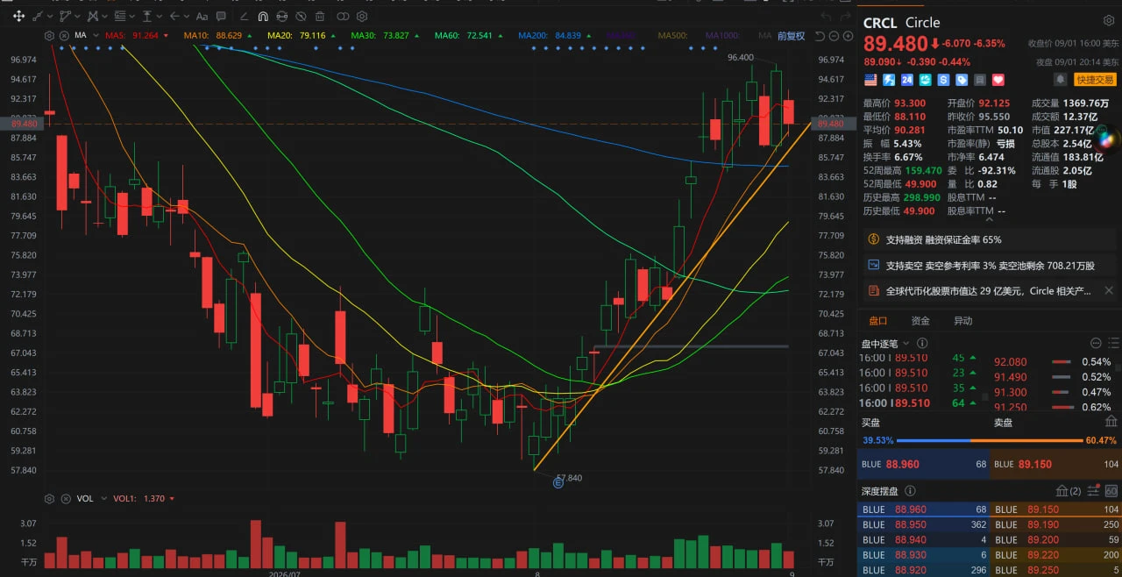Open VOL indicator settings gear
1122x577 pixels.
point(49,498)
